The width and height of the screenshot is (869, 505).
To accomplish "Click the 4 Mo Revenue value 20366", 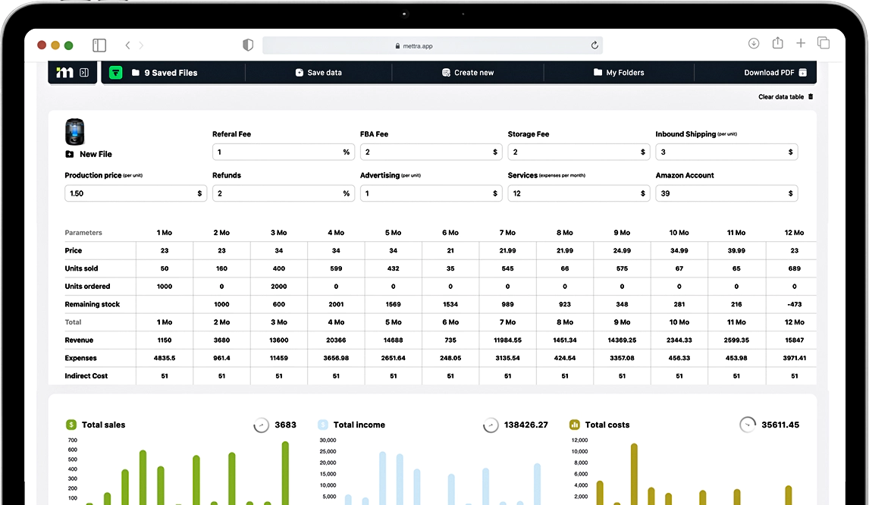I will (336, 340).
